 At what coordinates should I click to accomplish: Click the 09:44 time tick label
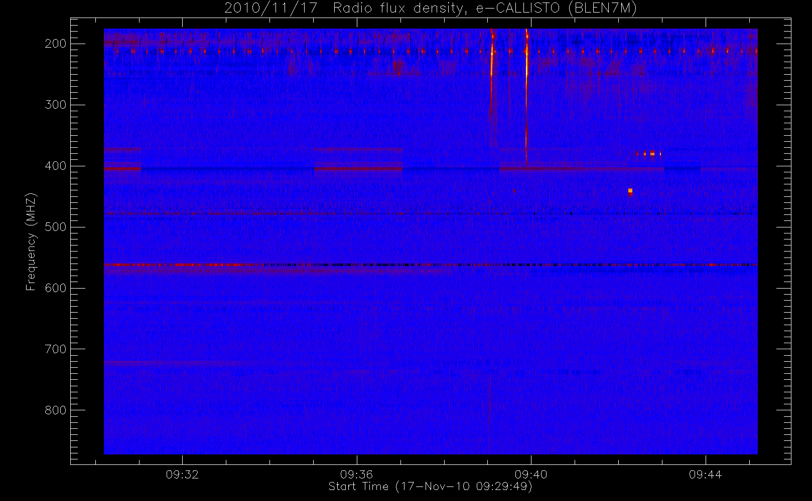pos(705,474)
